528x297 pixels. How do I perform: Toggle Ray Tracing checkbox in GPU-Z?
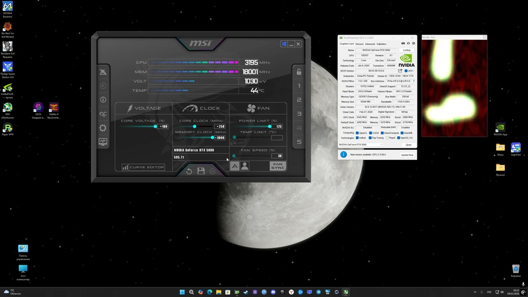pyautogui.click(x=370, y=138)
